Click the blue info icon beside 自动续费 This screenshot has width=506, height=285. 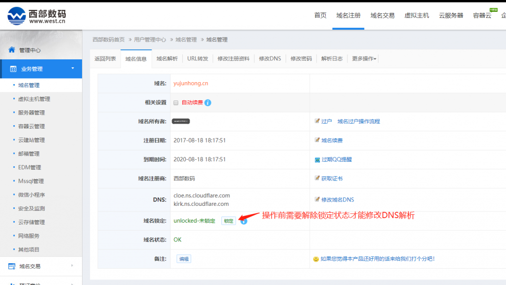(x=208, y=103)
